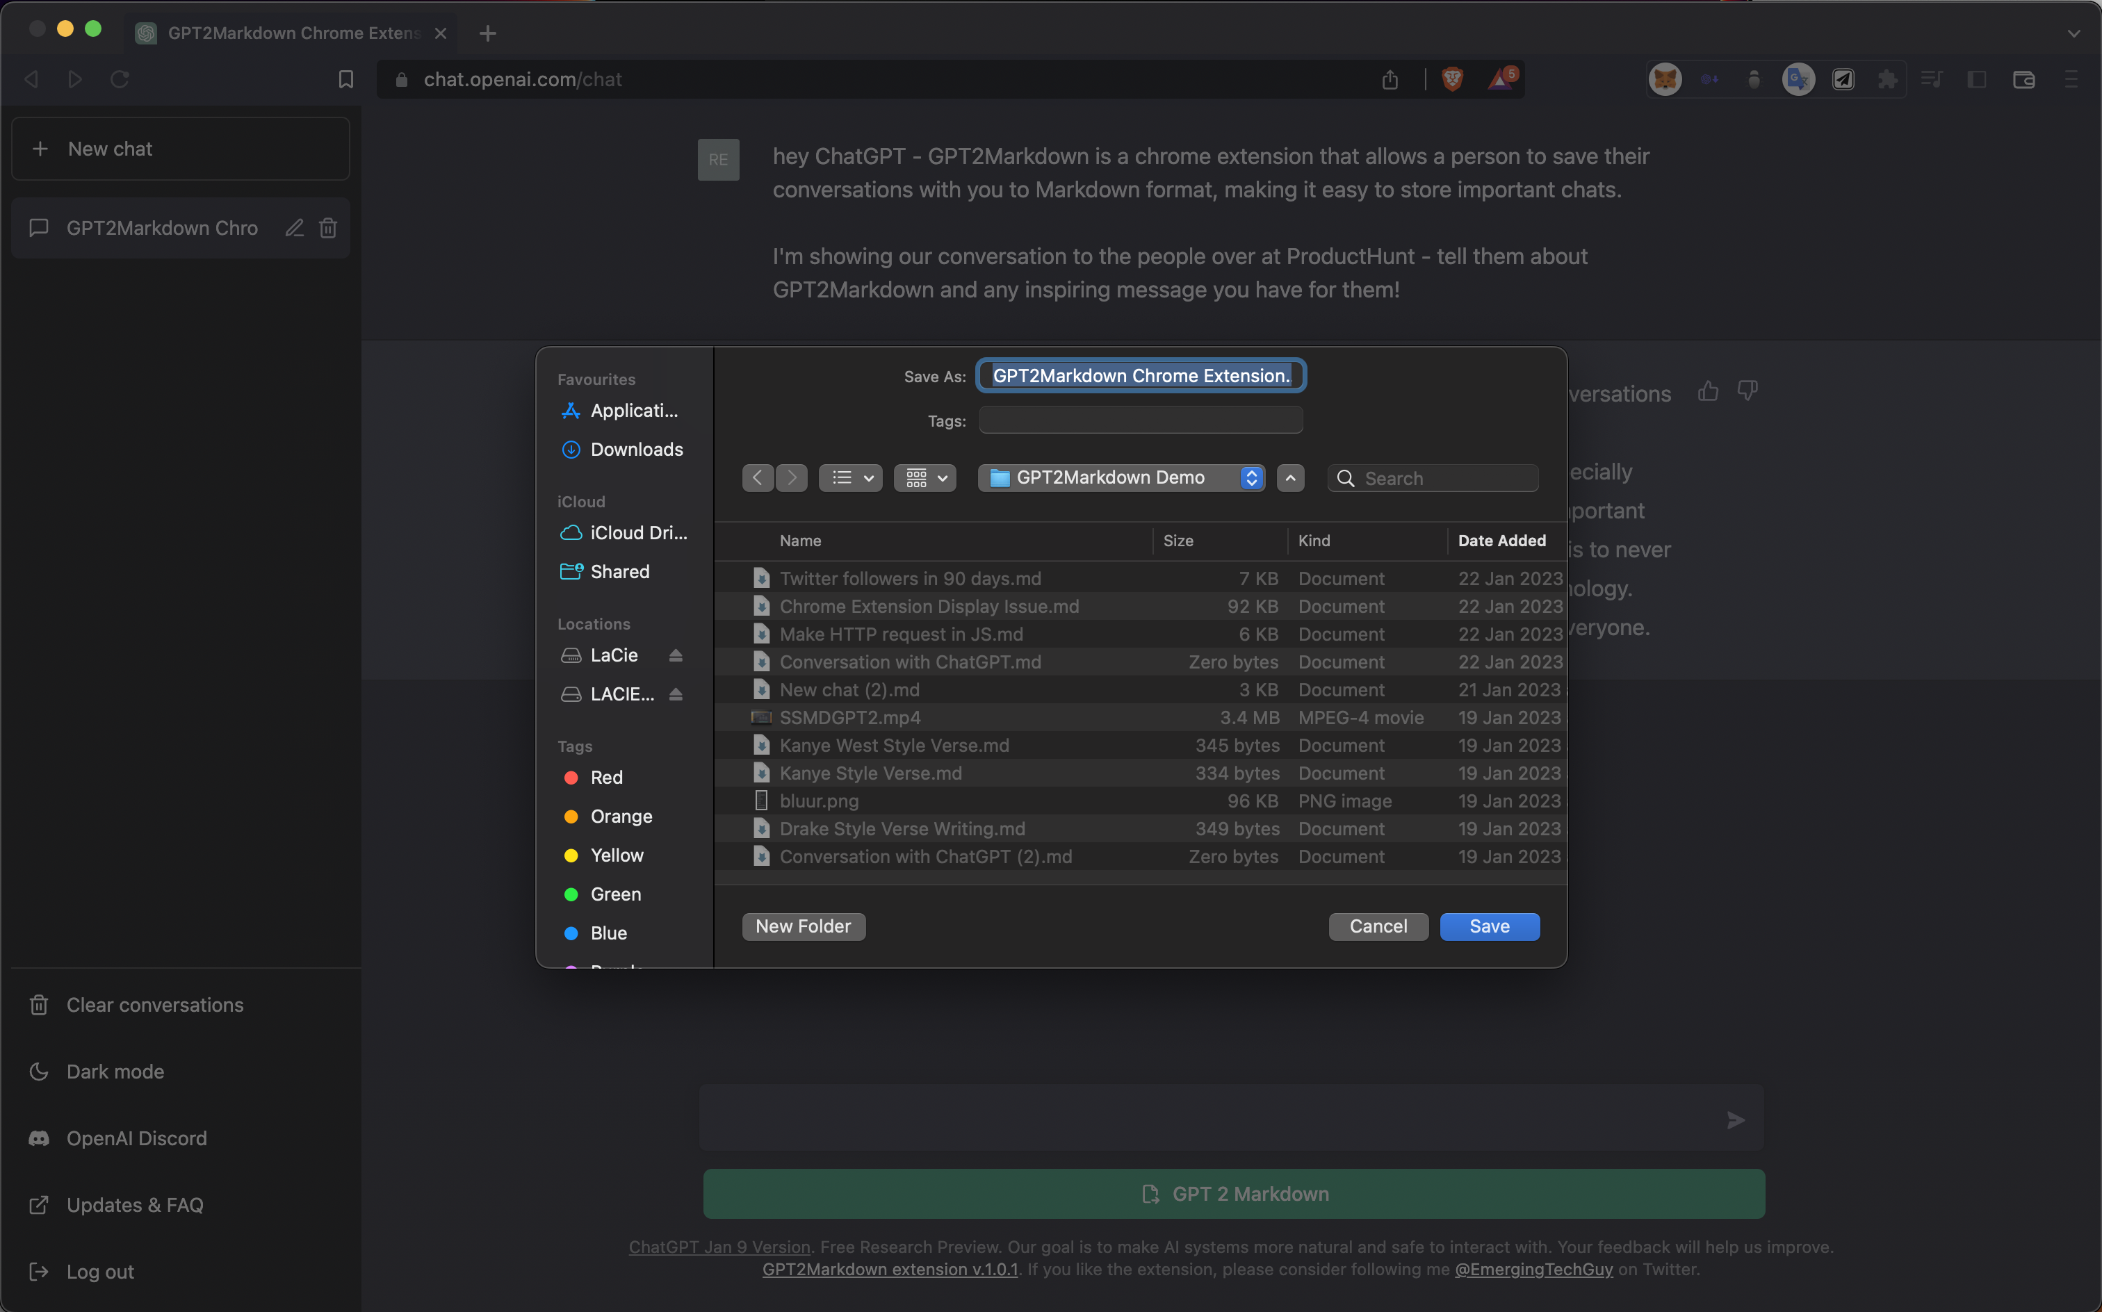The image size is (2102, 1312).
Task: Open the list view options dropdown
Action: point(851,478)
